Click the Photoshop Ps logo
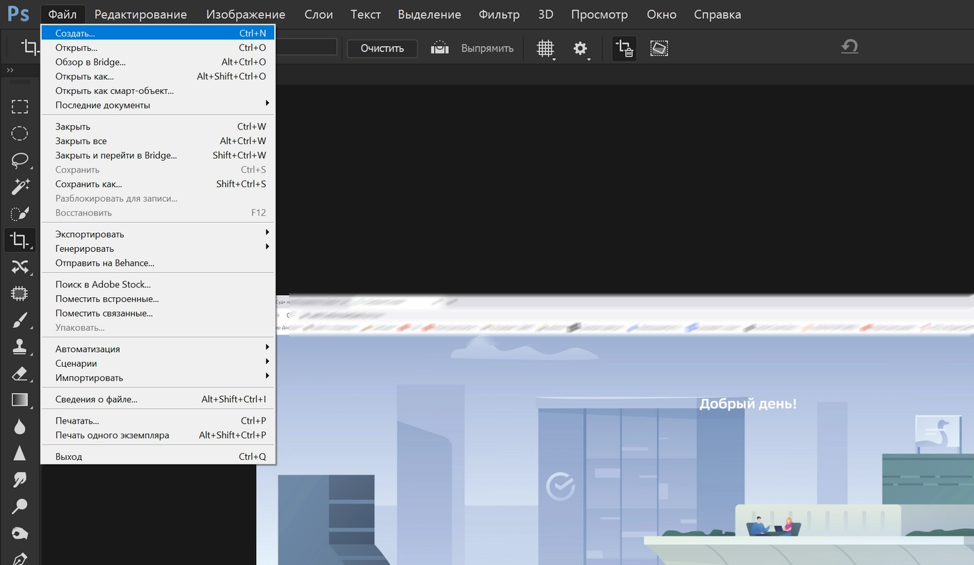Screen dimensions: 974x565 pos(19,14)
